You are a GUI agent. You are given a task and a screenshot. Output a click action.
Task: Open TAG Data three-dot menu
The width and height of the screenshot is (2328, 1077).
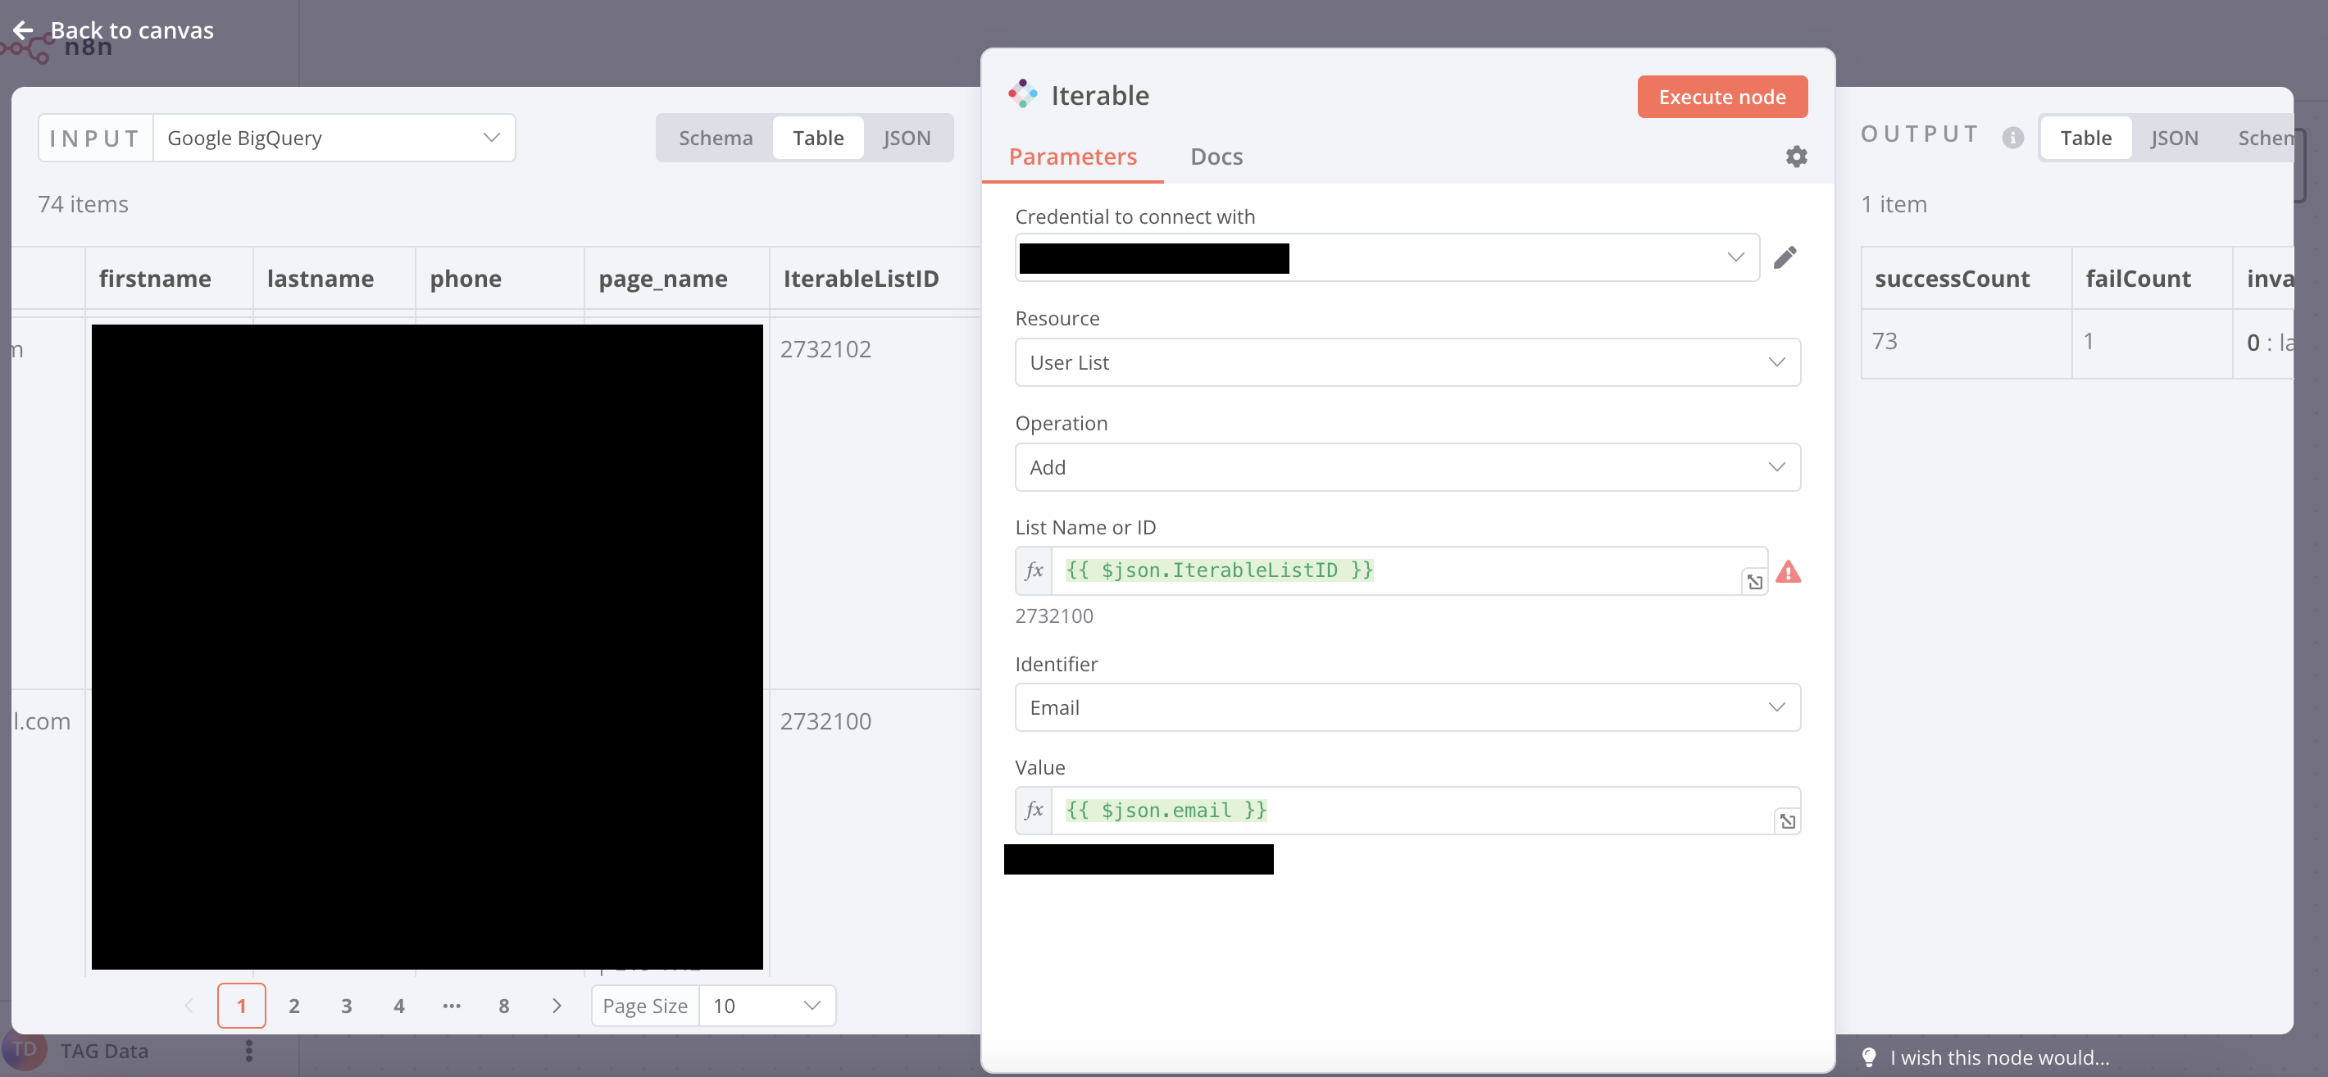tap(248, 1050)
